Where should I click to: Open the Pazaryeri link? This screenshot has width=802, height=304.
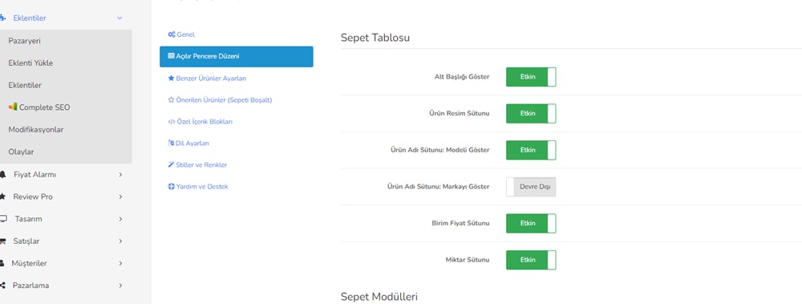coord(25,41)
